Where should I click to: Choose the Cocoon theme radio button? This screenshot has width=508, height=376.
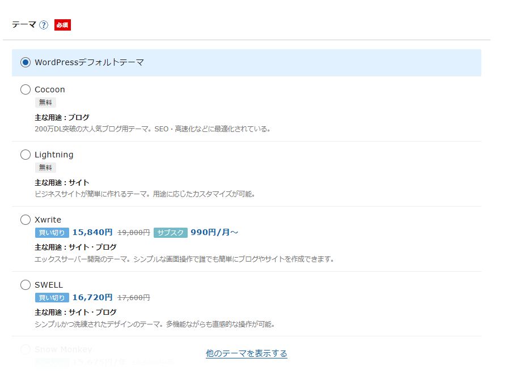[x=26, y=89]
